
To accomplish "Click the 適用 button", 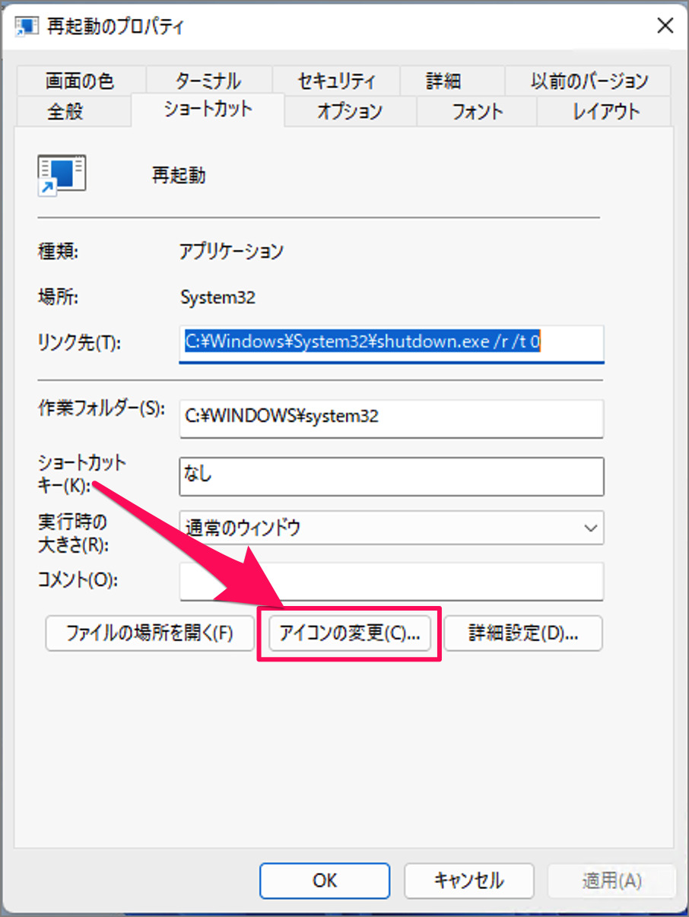I will tap(611, 881).
